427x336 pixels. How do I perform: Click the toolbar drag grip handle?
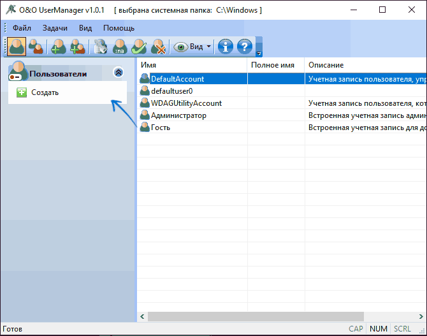(5, 47)
